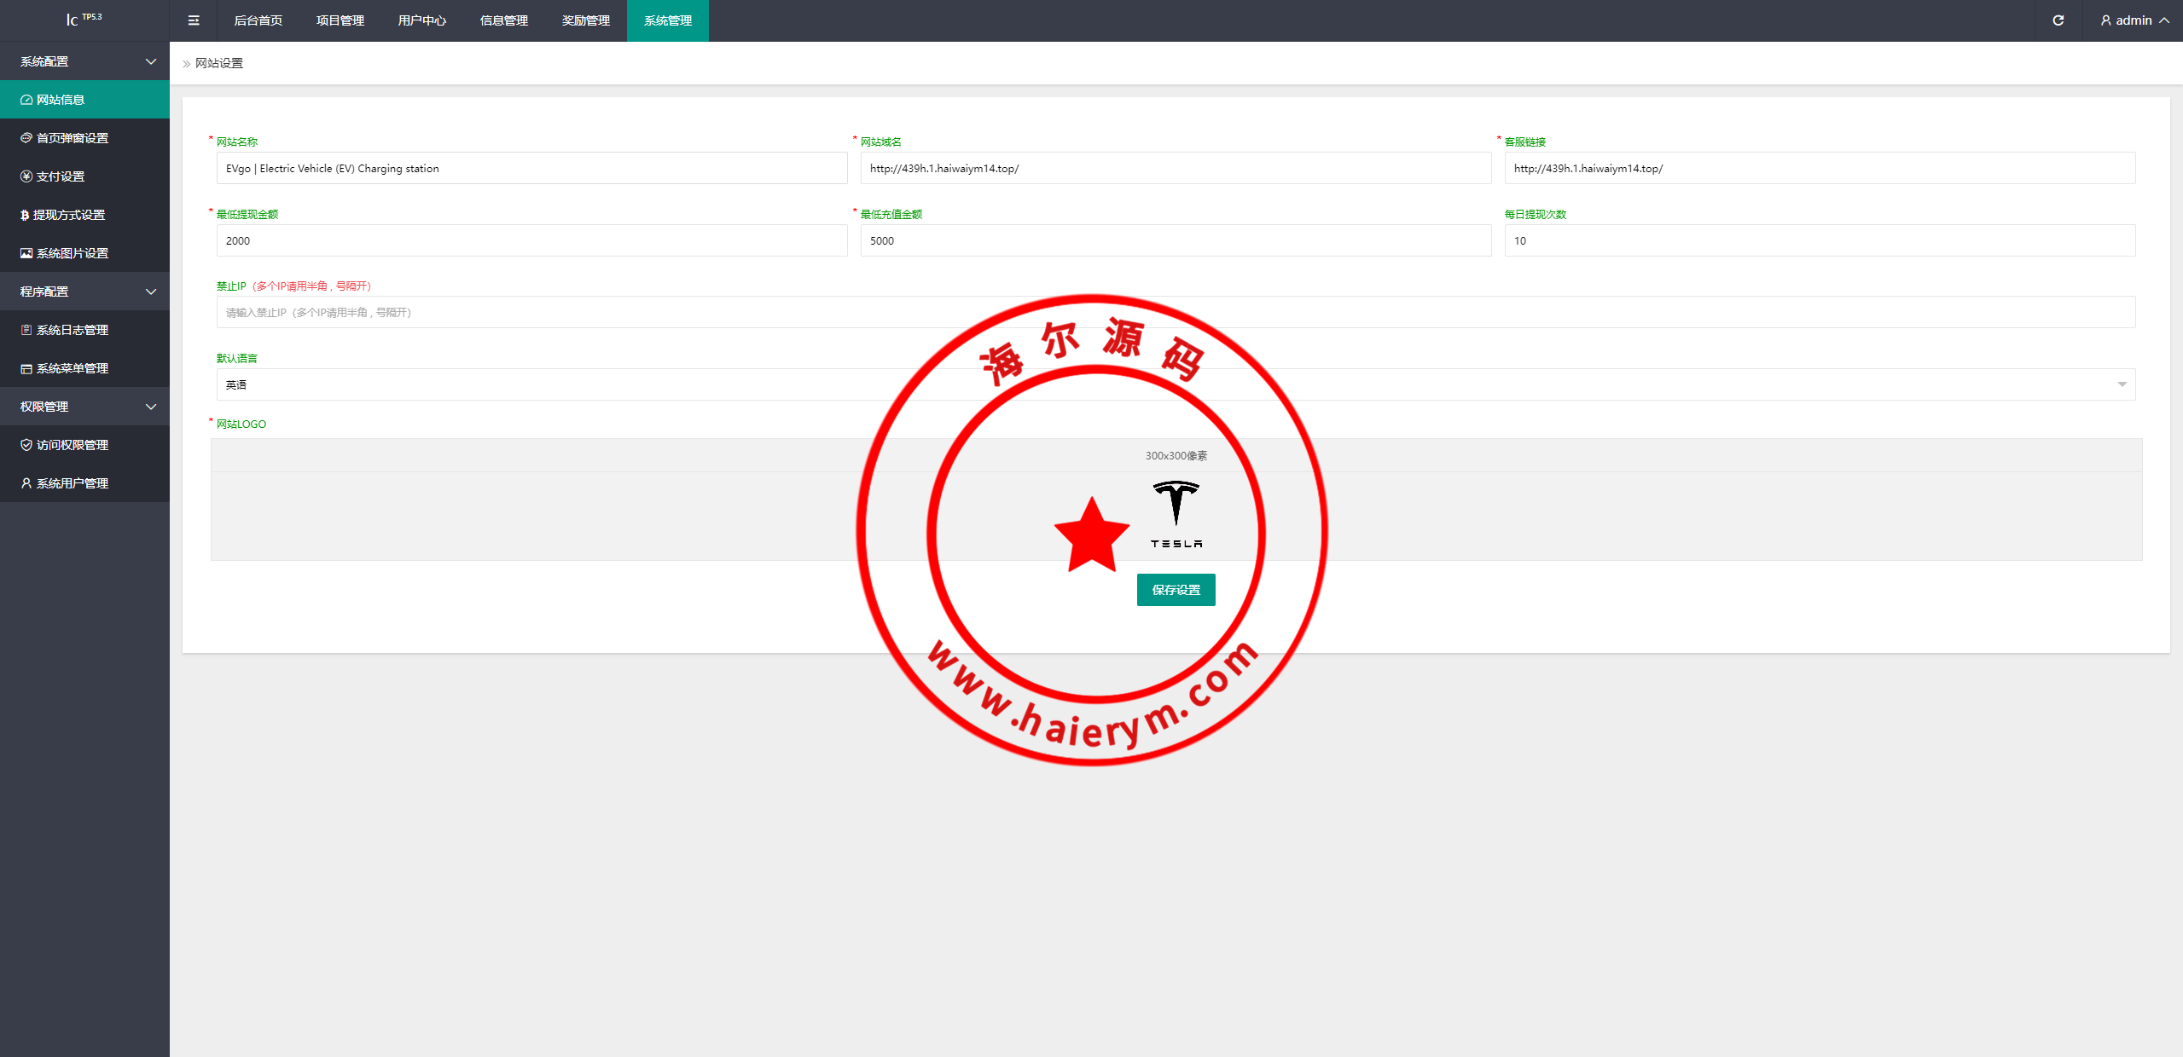Image resolution: width=2183 pixels, height=1057 pixels.
Task: Switch to 项目管理 tab
Action: (340, 20)
